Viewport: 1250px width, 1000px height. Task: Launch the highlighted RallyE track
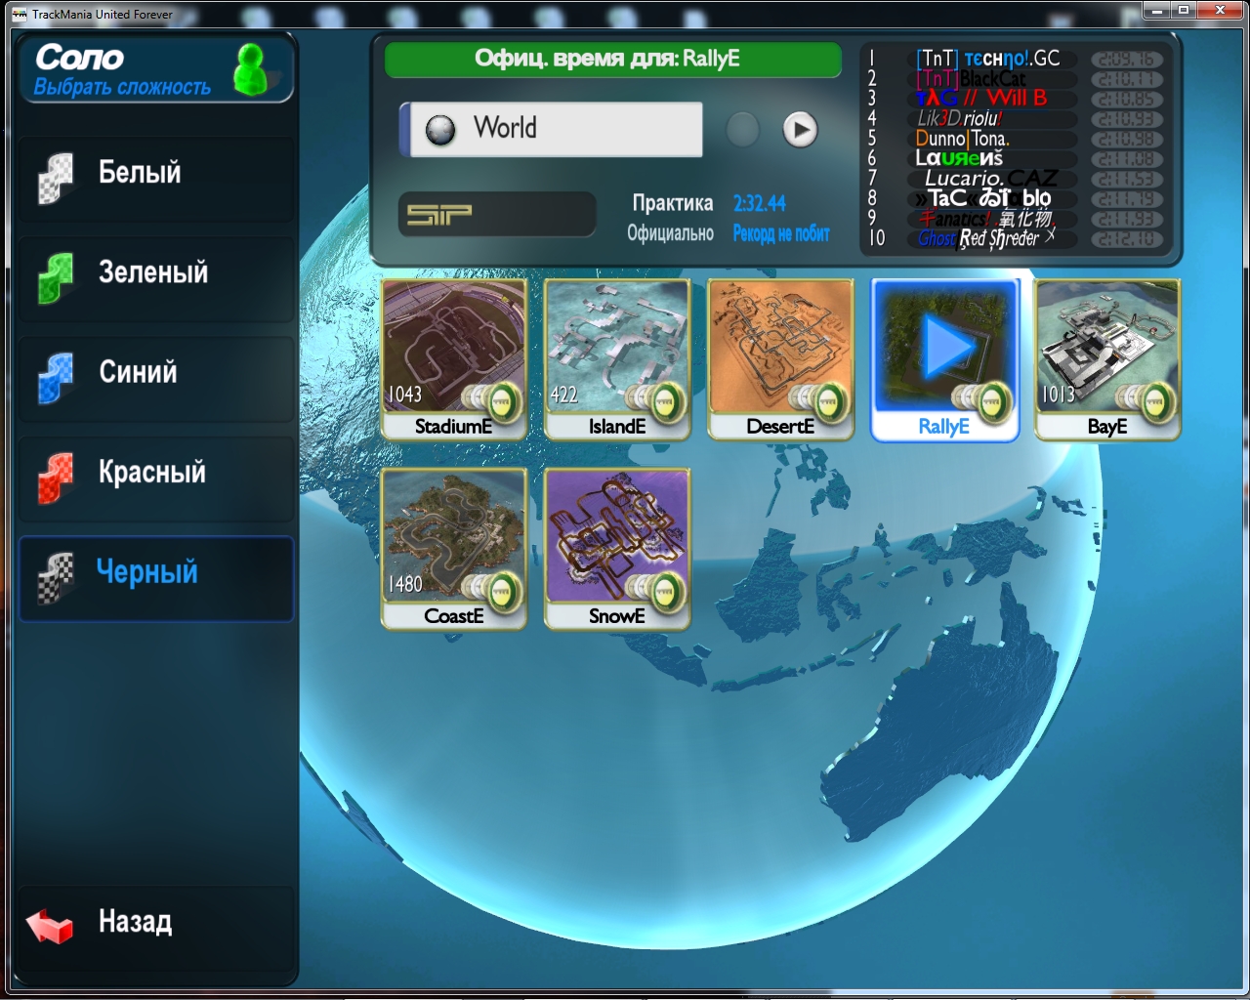click(x=943, y=357)
